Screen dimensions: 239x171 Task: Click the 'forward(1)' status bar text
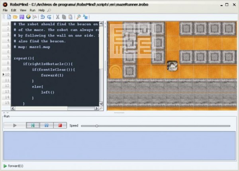tap(16, 166)
